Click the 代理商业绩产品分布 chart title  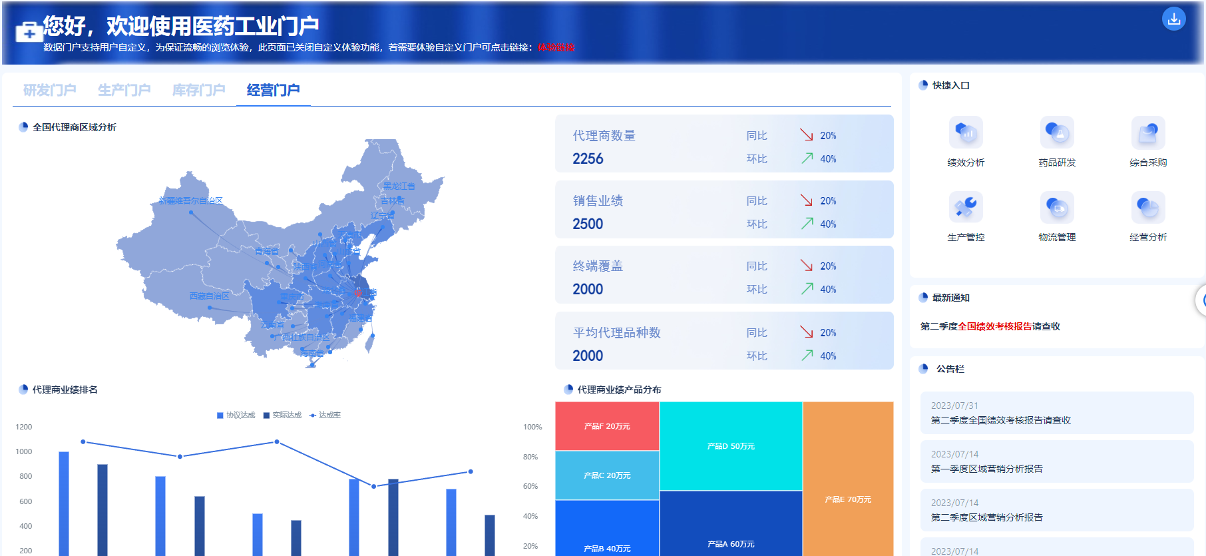619,390
